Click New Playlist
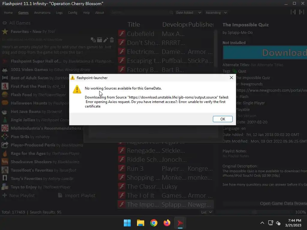 point(19,195)
